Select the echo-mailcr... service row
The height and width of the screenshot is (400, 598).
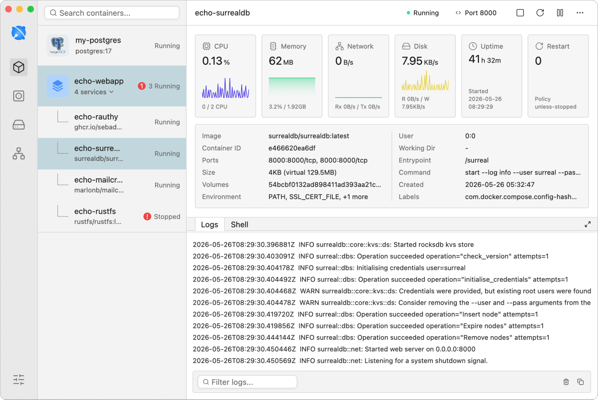(x=112, y=185)
